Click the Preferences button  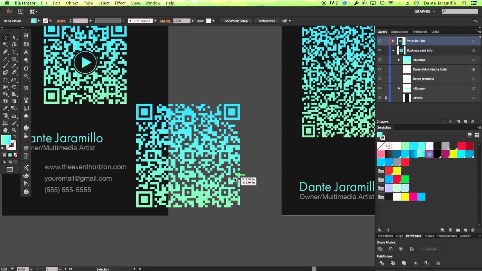(267, 21)
